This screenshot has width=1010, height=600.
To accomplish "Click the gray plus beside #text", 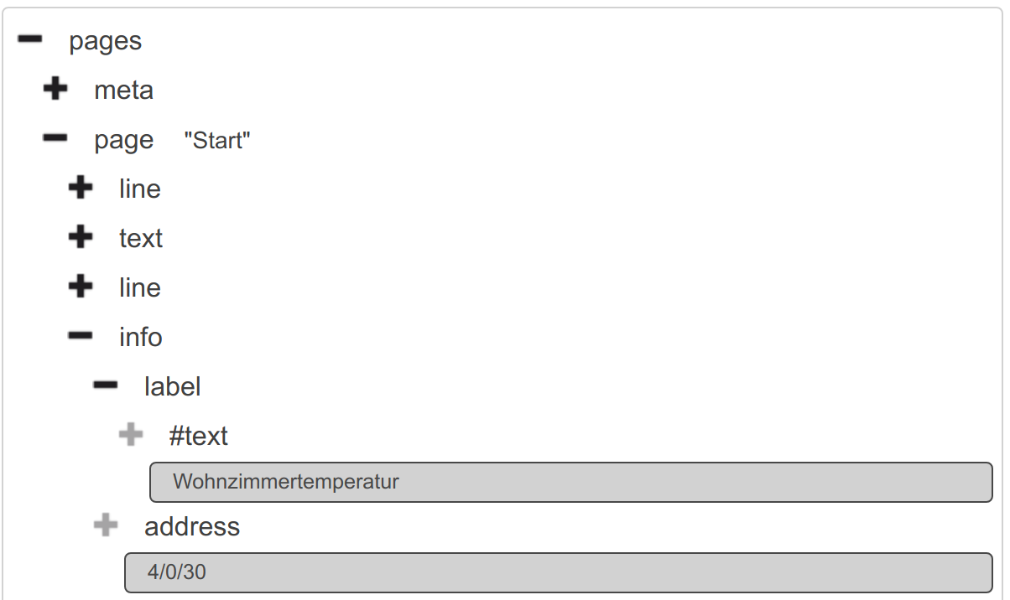I will pyautogui.click(x=131, y=436).
